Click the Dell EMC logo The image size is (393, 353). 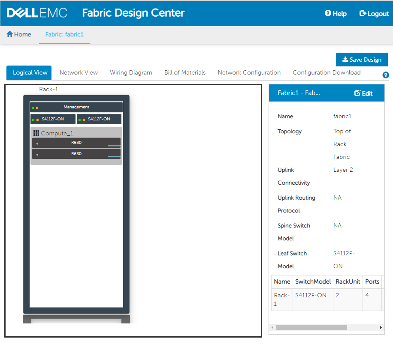pos(37,13)
